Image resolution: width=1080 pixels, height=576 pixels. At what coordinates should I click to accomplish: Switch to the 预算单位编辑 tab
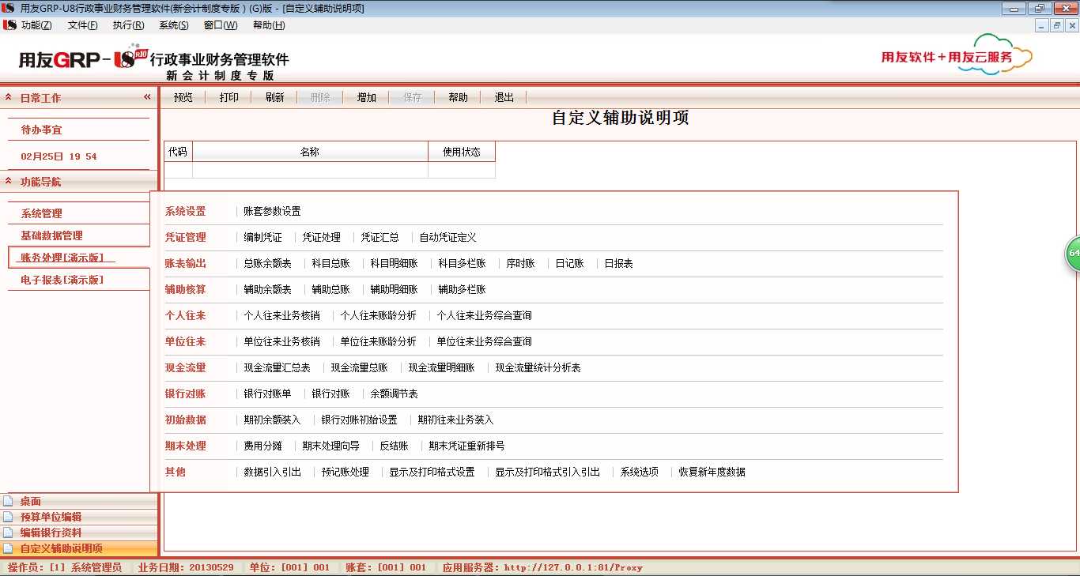(x=79, y=517)
